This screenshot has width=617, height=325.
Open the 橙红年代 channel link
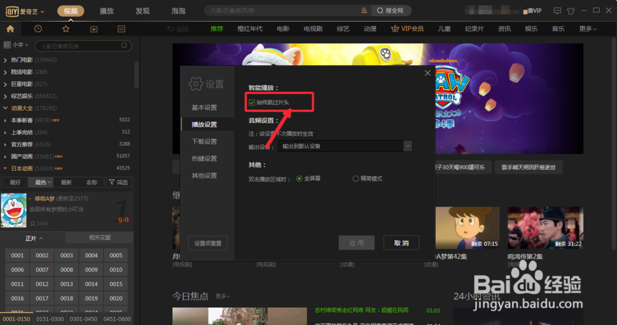(x=250, y=29)
